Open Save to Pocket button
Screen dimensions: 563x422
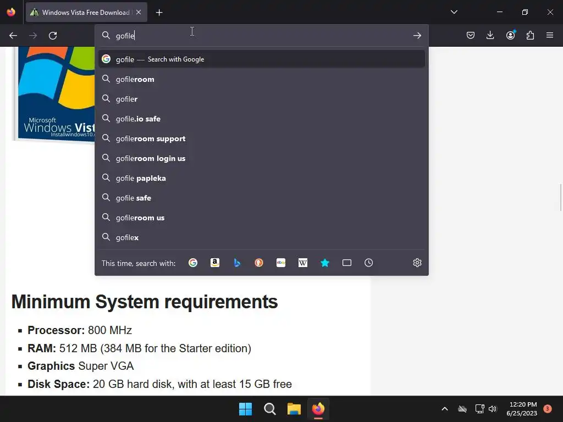coord(471,35)
